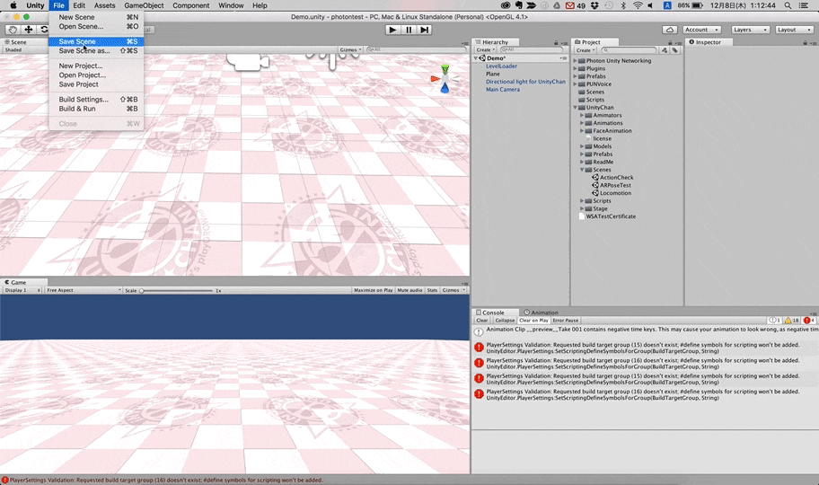Click the Hierarchy search field
Image resolution: width=819 pixels, height=485 pixels.
pos(532,50)
